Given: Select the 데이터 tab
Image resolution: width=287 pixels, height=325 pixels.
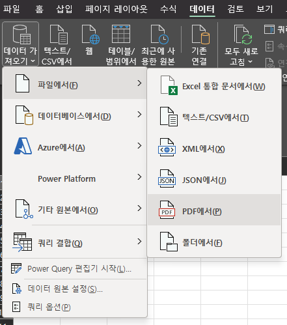Looking at the screenshot, I should click(202, 9).
